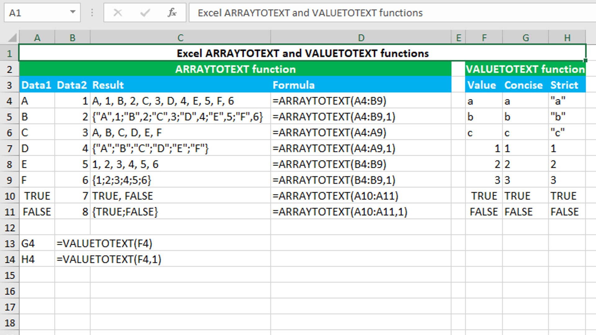Select row 18 header
This screenshot has width=596, height=335.
10,323
